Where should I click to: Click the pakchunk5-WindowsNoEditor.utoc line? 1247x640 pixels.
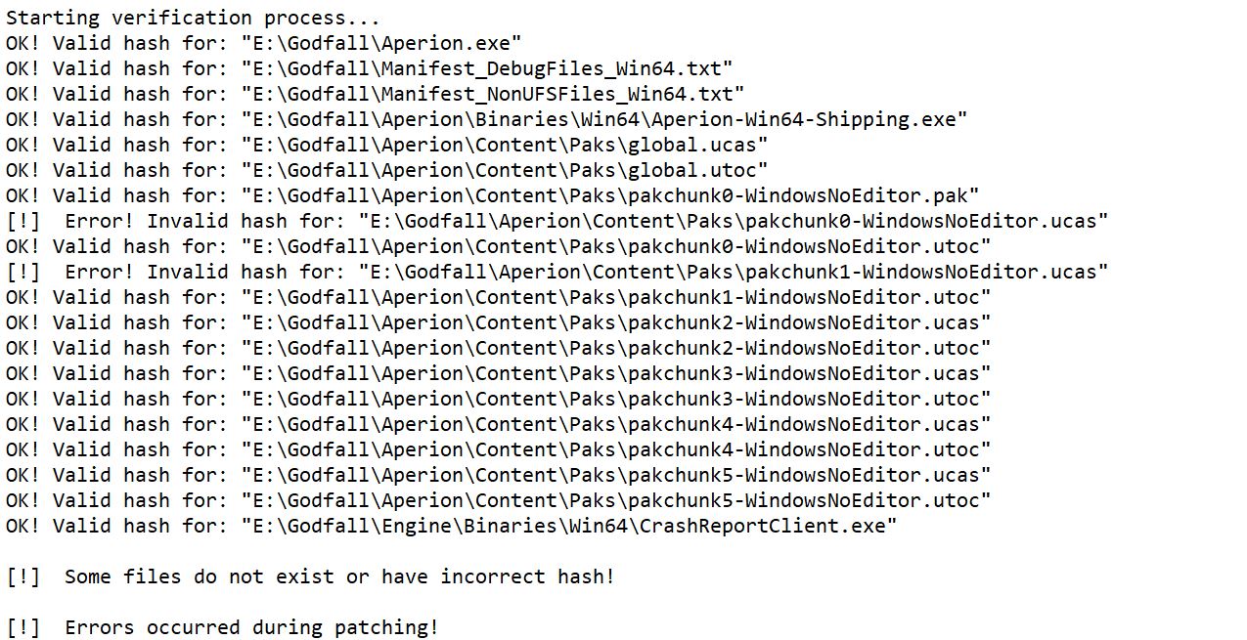coord(499,500)
